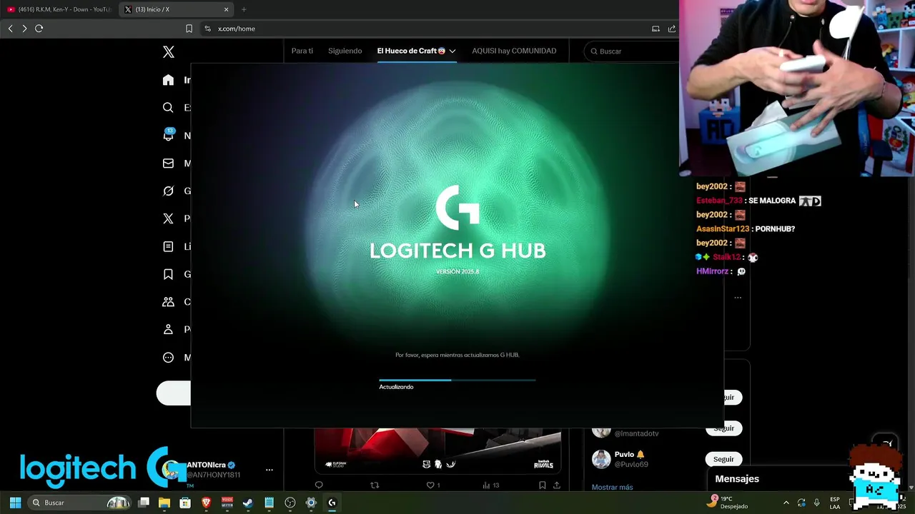This screenshot has height=514, width=915.
Task: Switch to Para ti tab
Action: pos(302,51)
